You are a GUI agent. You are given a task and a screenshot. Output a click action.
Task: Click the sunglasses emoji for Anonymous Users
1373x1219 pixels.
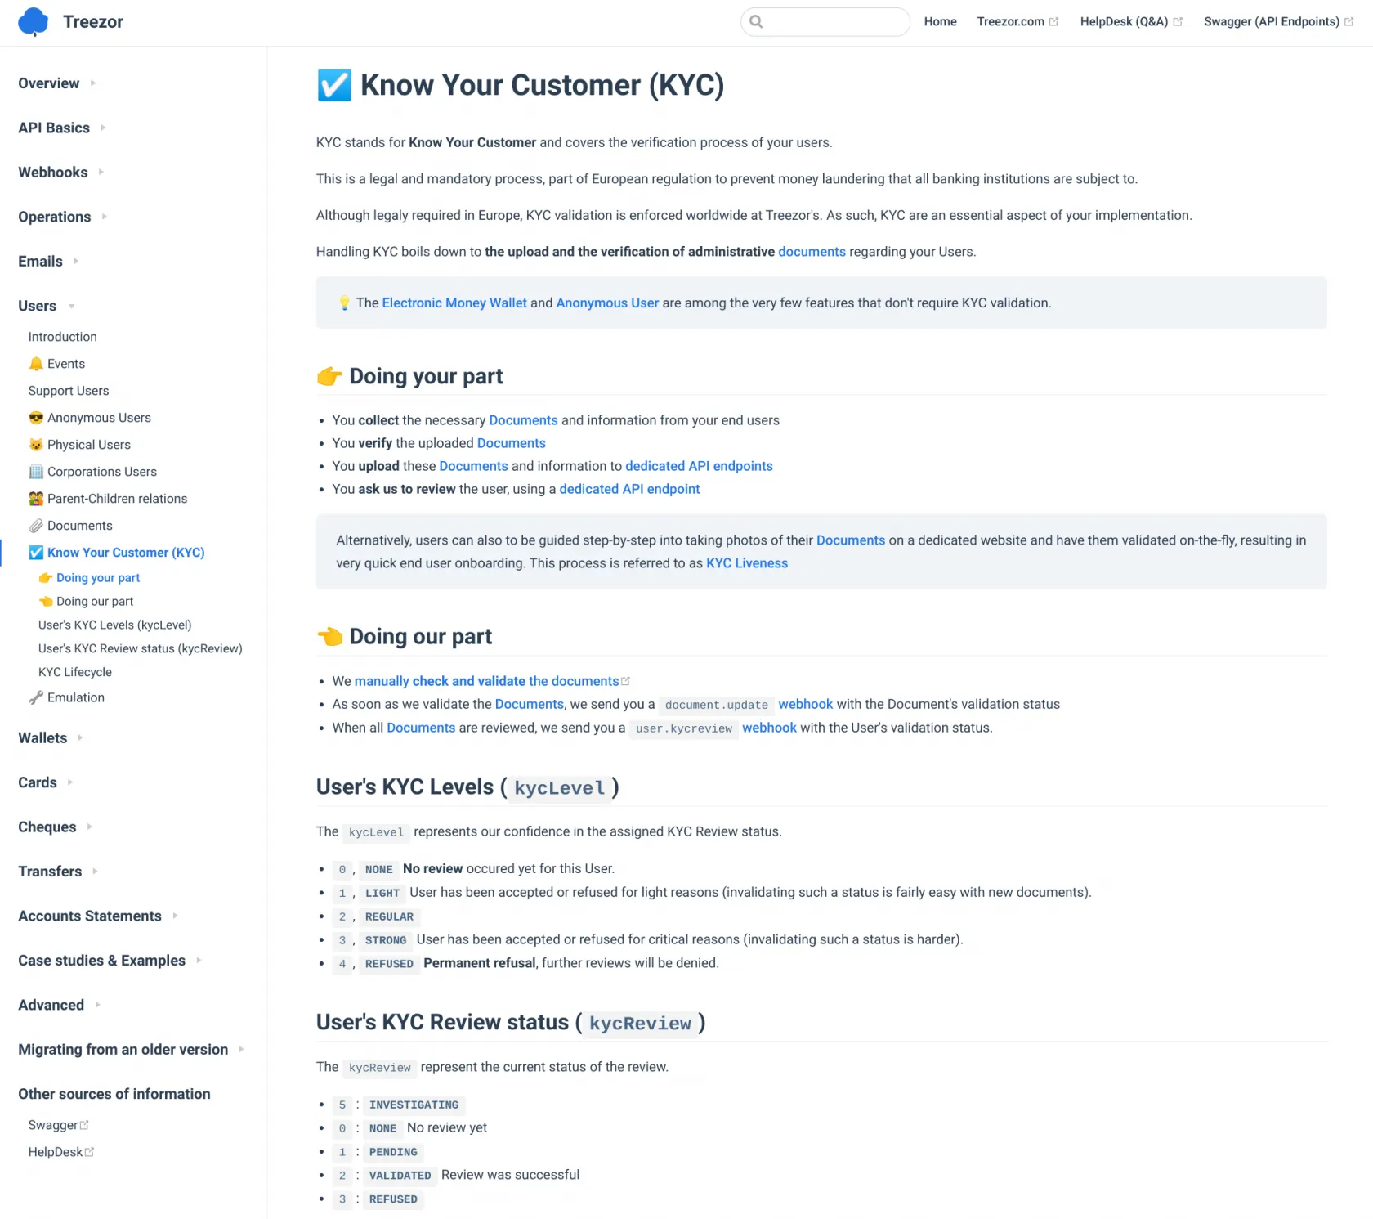[36, 418]
